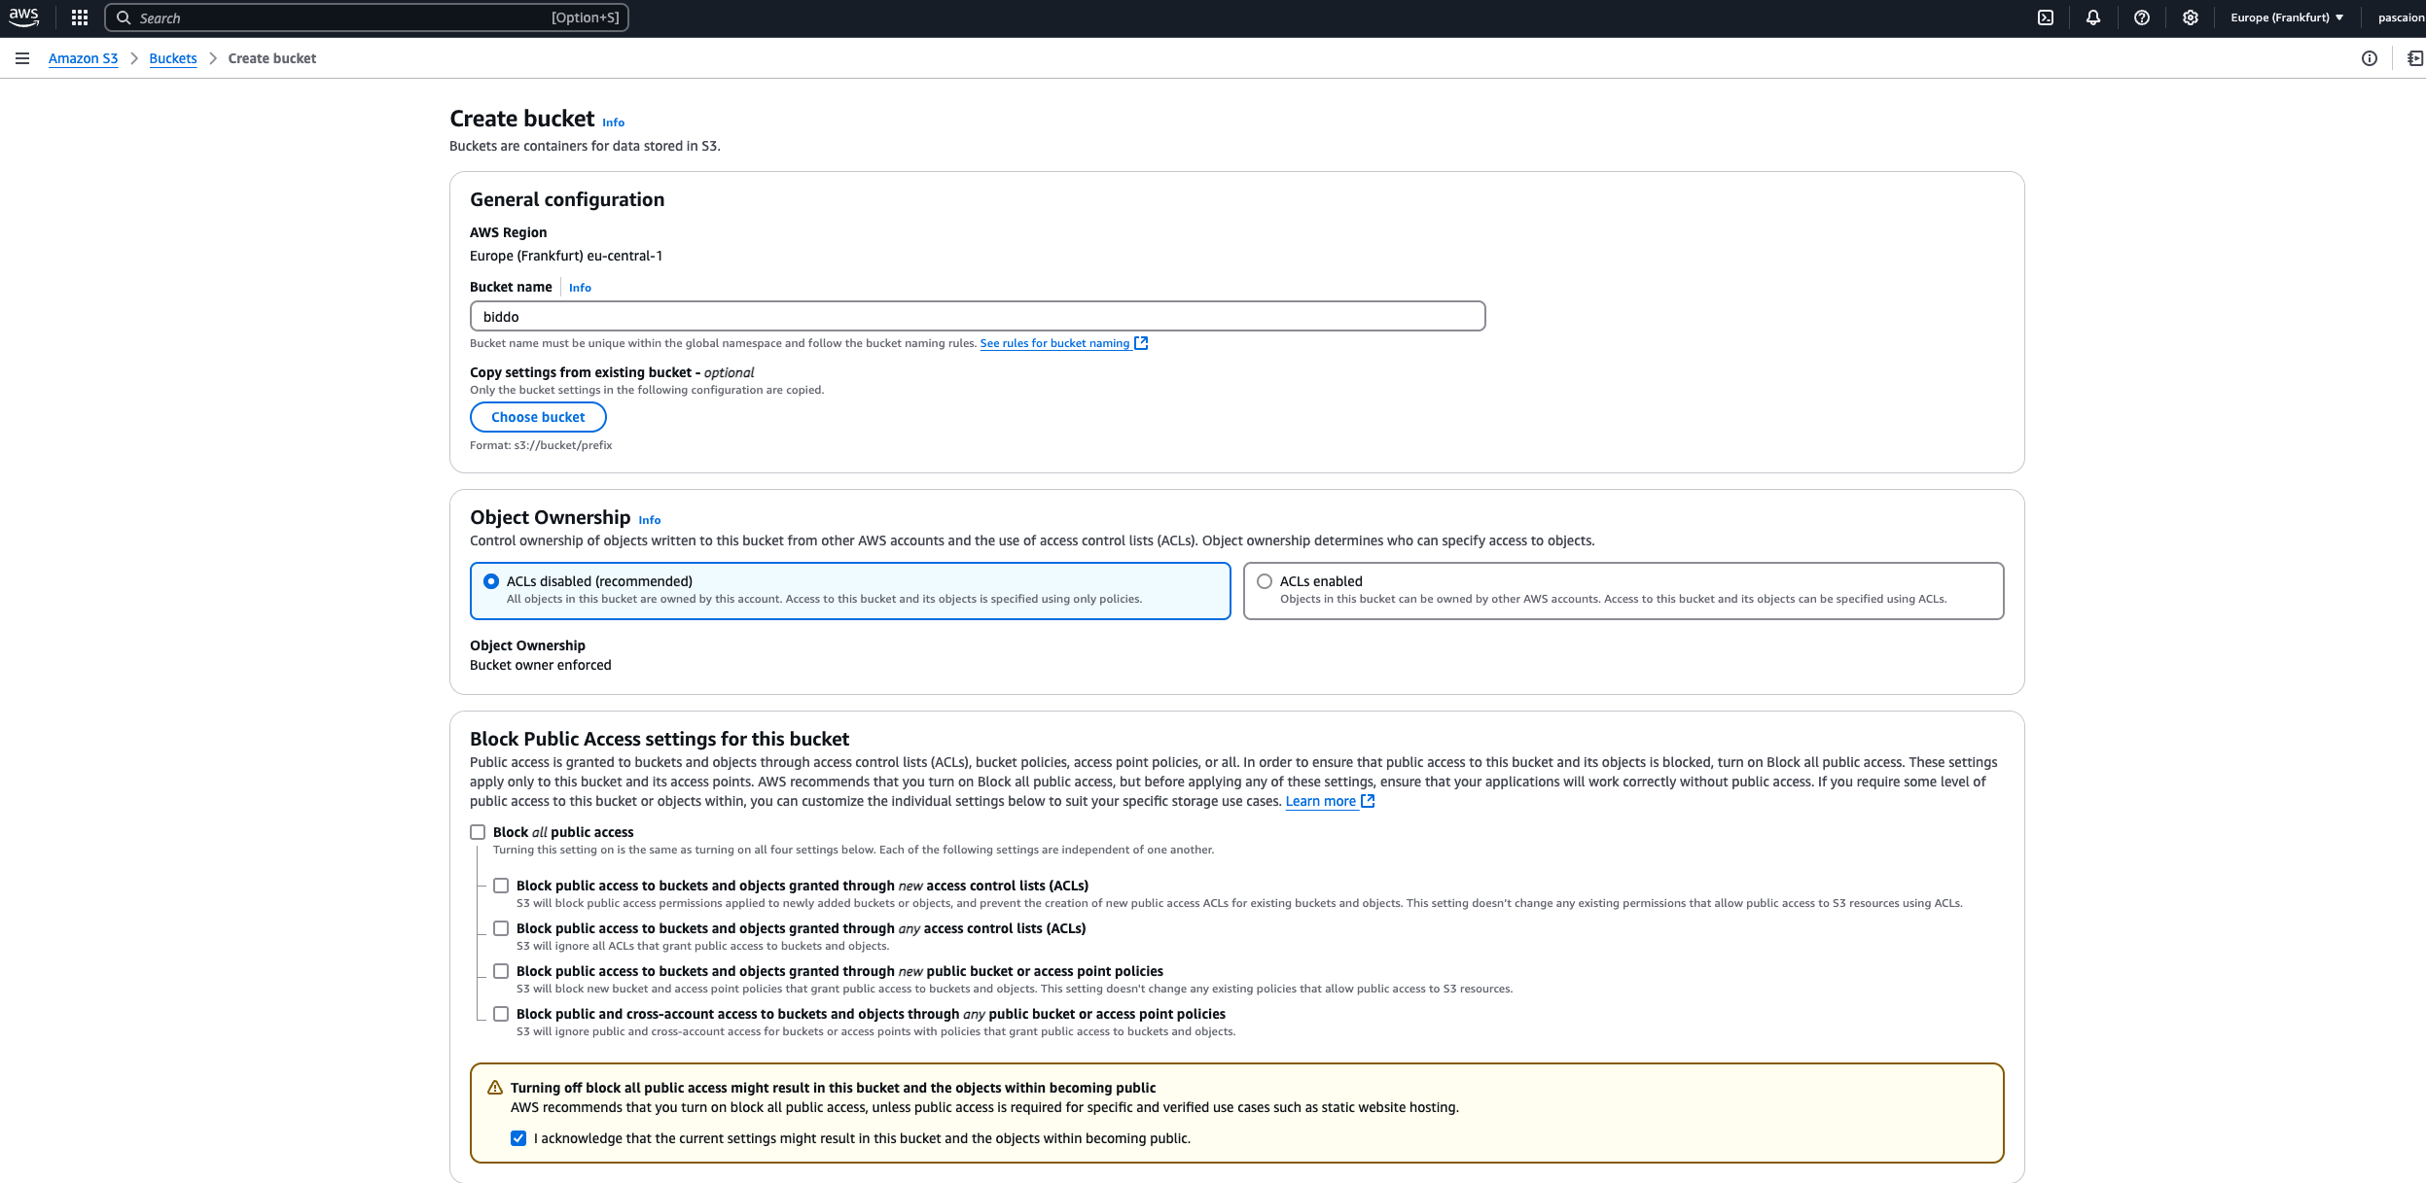Check block access through any access control lists
This screenshot has height=1183, width=2426.
(x=501, y=928)
